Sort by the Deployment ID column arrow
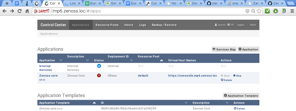This screenshot has height=111, width=296. [132, 60]
